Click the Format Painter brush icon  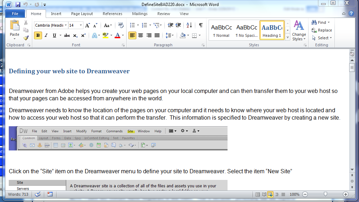click(26, 38)
